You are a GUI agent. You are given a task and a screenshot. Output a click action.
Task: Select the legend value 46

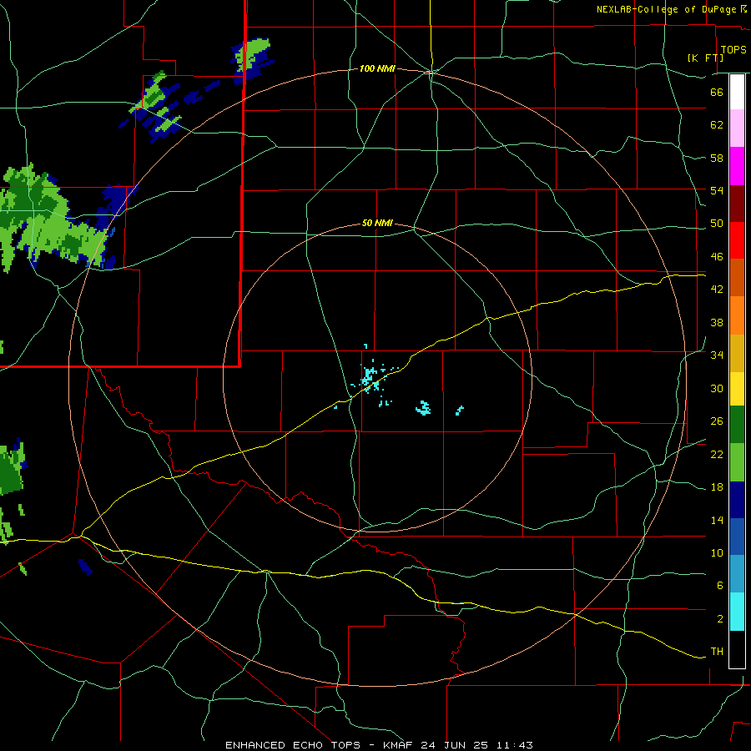point(717,257)
